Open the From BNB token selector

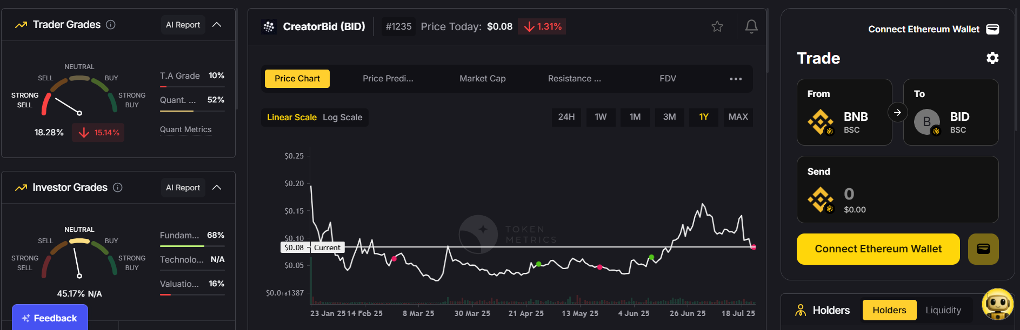[x=844, y=112]
